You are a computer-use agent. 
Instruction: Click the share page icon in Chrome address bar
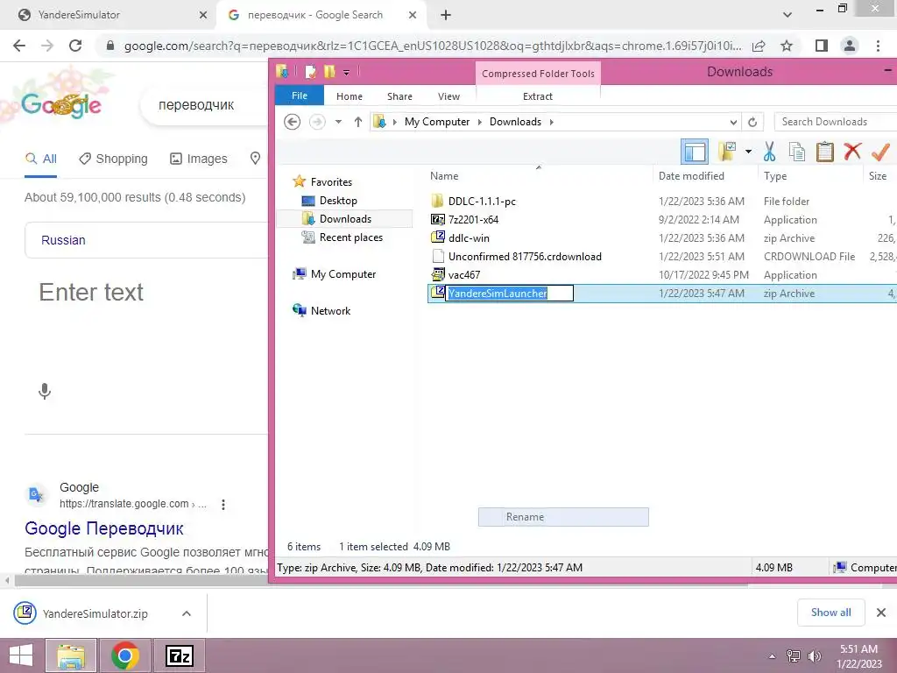(x=759, y=46)
